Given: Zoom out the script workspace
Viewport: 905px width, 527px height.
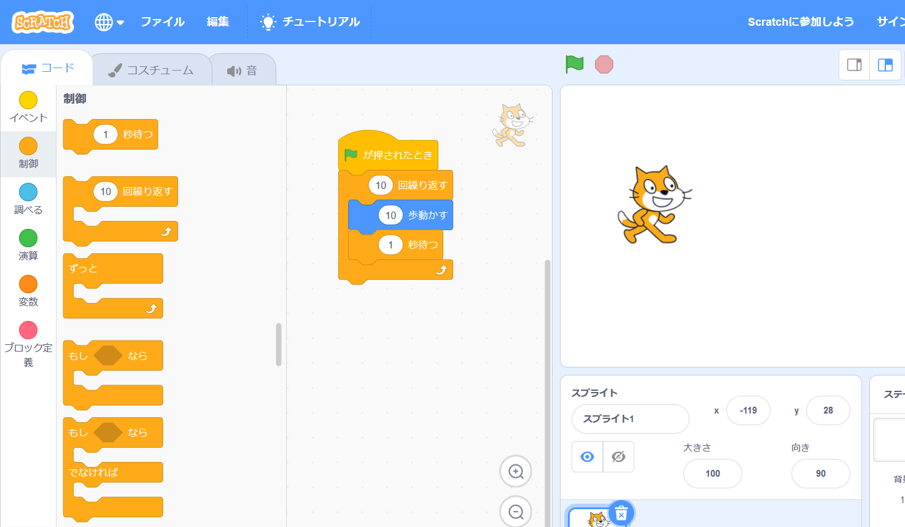Looking at the screenshot, I should pyautogui.click(x=516, y=511).
